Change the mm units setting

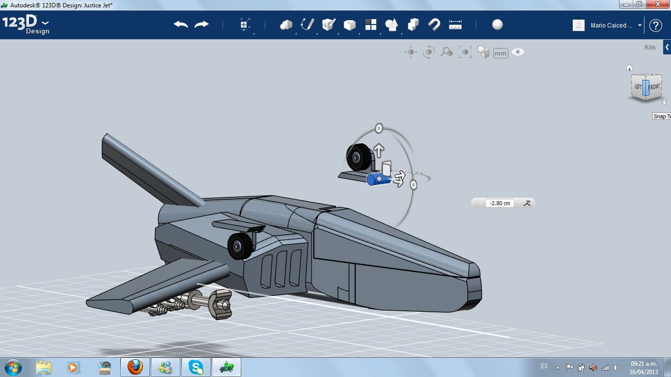(x=501, y=53)
